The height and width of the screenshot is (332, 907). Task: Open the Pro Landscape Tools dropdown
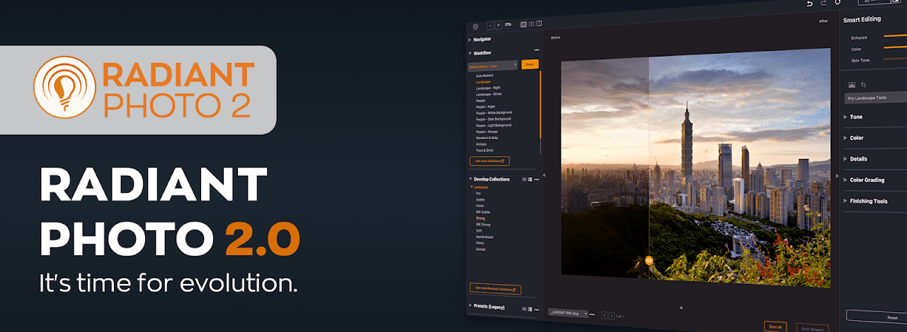pyautogui.click(x=876, y=97)
